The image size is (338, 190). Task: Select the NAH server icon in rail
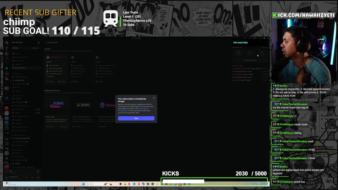coord(7,88)
